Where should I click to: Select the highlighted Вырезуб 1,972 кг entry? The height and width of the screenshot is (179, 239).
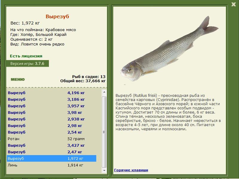point(51,158)
